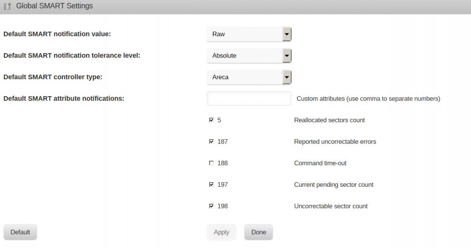Click the 'Global SMART Settings' title text

click(54, 6)
